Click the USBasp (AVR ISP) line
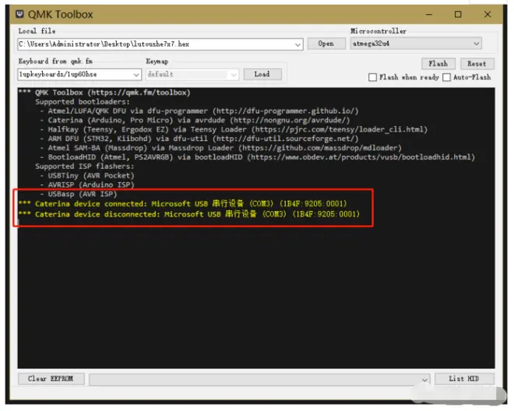The height and width of the screenshot is (411, 514). pos(79,194)
